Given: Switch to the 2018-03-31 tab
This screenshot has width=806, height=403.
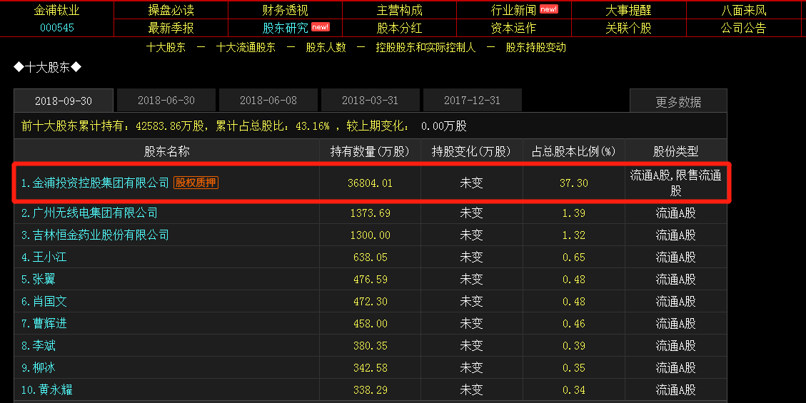Looking at the screenshot, I should [x=370, y=100].
